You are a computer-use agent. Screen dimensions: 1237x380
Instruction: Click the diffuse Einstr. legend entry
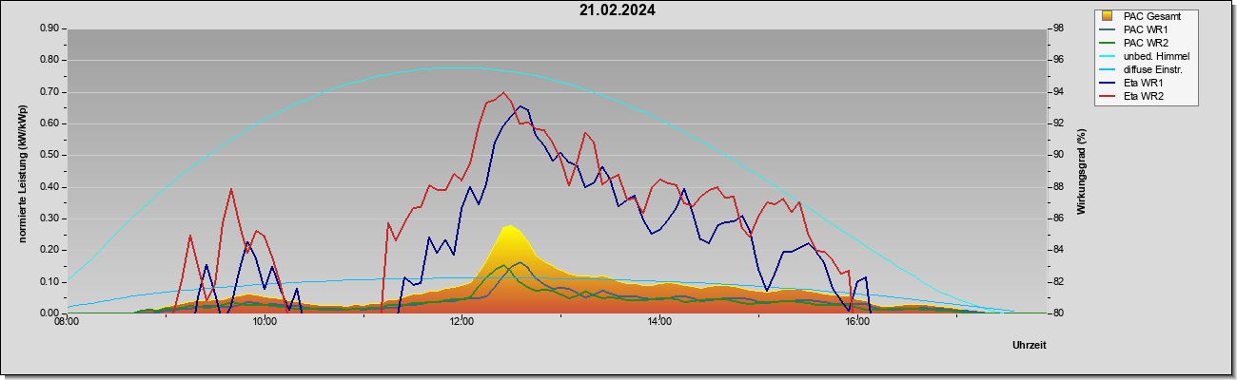click(1144, 69)
